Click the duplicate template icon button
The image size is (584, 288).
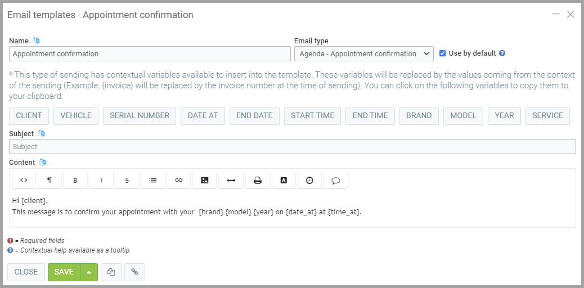(111, 272)
